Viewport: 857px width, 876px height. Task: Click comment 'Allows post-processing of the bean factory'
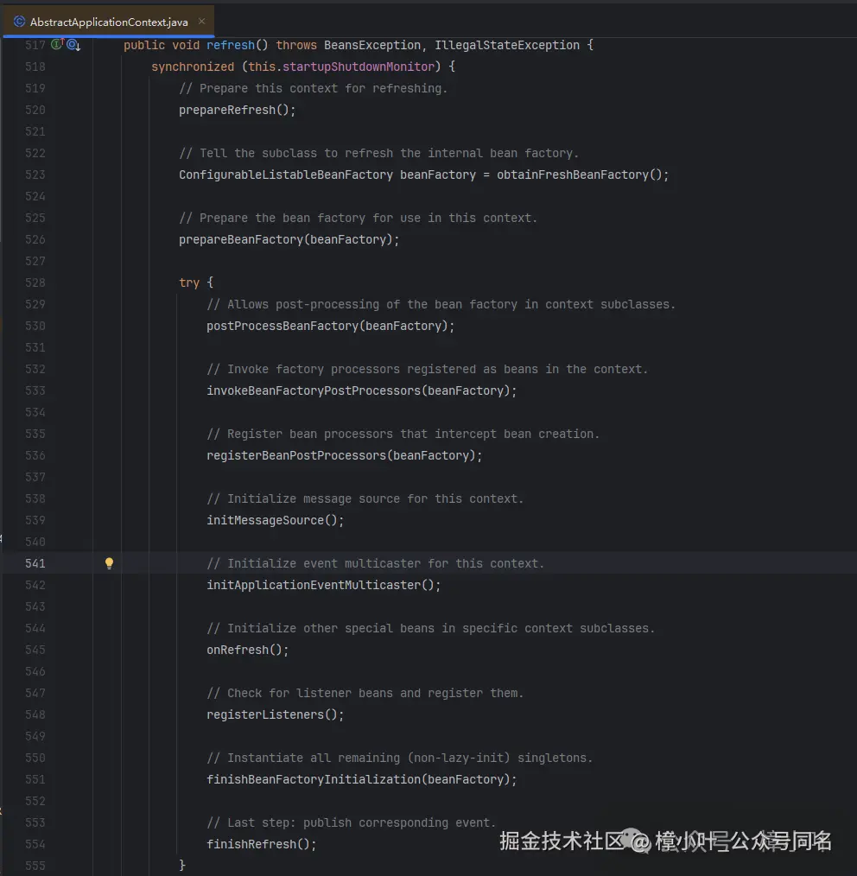coord(441,304)
